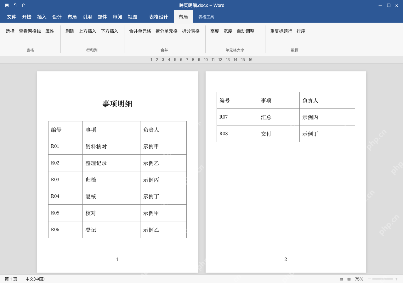Click the 归档 cell in row R03

coord(111,180)
